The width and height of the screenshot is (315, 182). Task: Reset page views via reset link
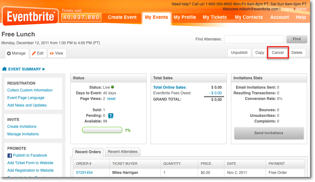coord(111,99)
